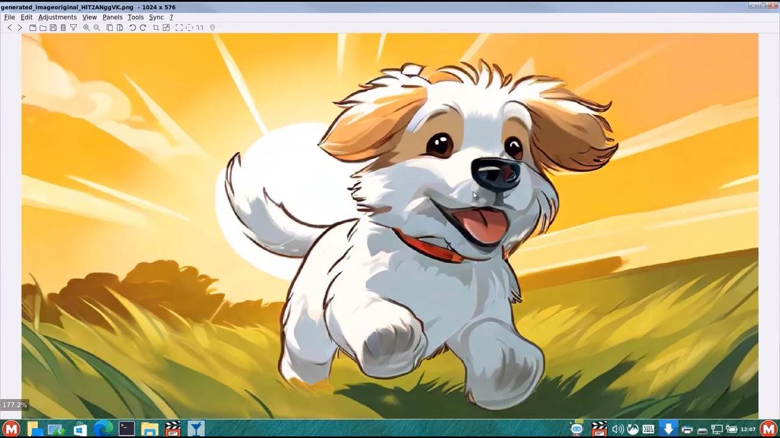The width and height of the screenshot is (780, 438).
Task: Paste an image from clipboard
Action: click(x=120, y=27)
